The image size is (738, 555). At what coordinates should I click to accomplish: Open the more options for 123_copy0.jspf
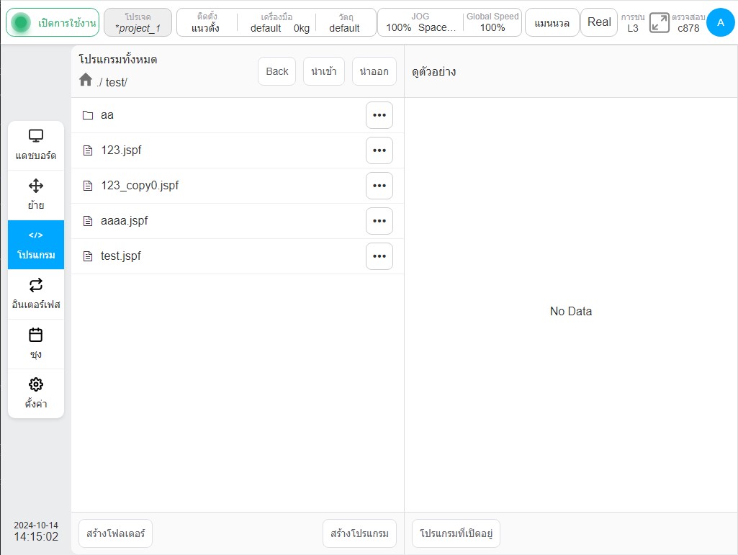point(379,186)
